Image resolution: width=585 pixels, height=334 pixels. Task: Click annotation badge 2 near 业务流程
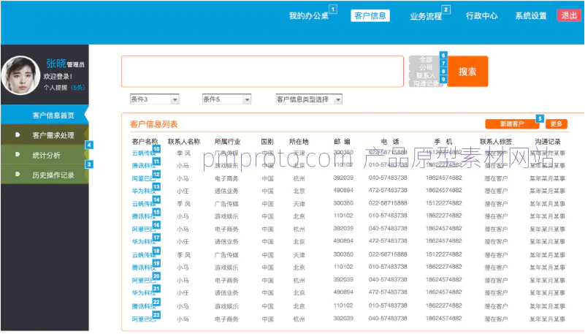click(446, 10)
